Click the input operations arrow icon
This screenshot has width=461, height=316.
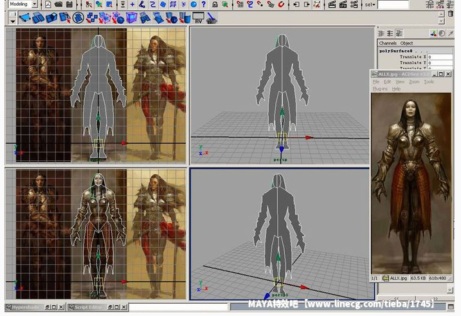[x=296, y=4]
